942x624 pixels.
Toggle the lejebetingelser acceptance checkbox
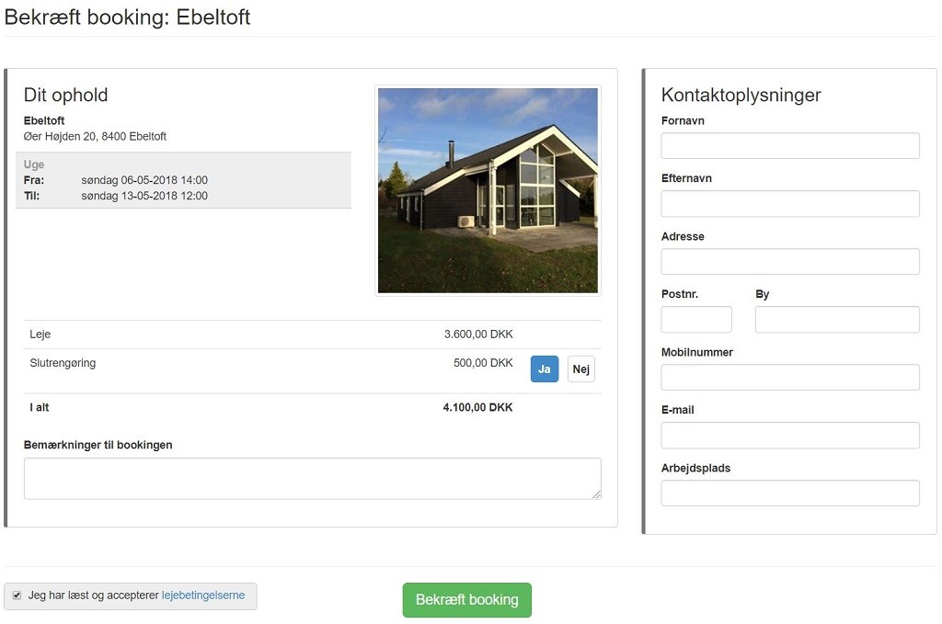[17, 596]
